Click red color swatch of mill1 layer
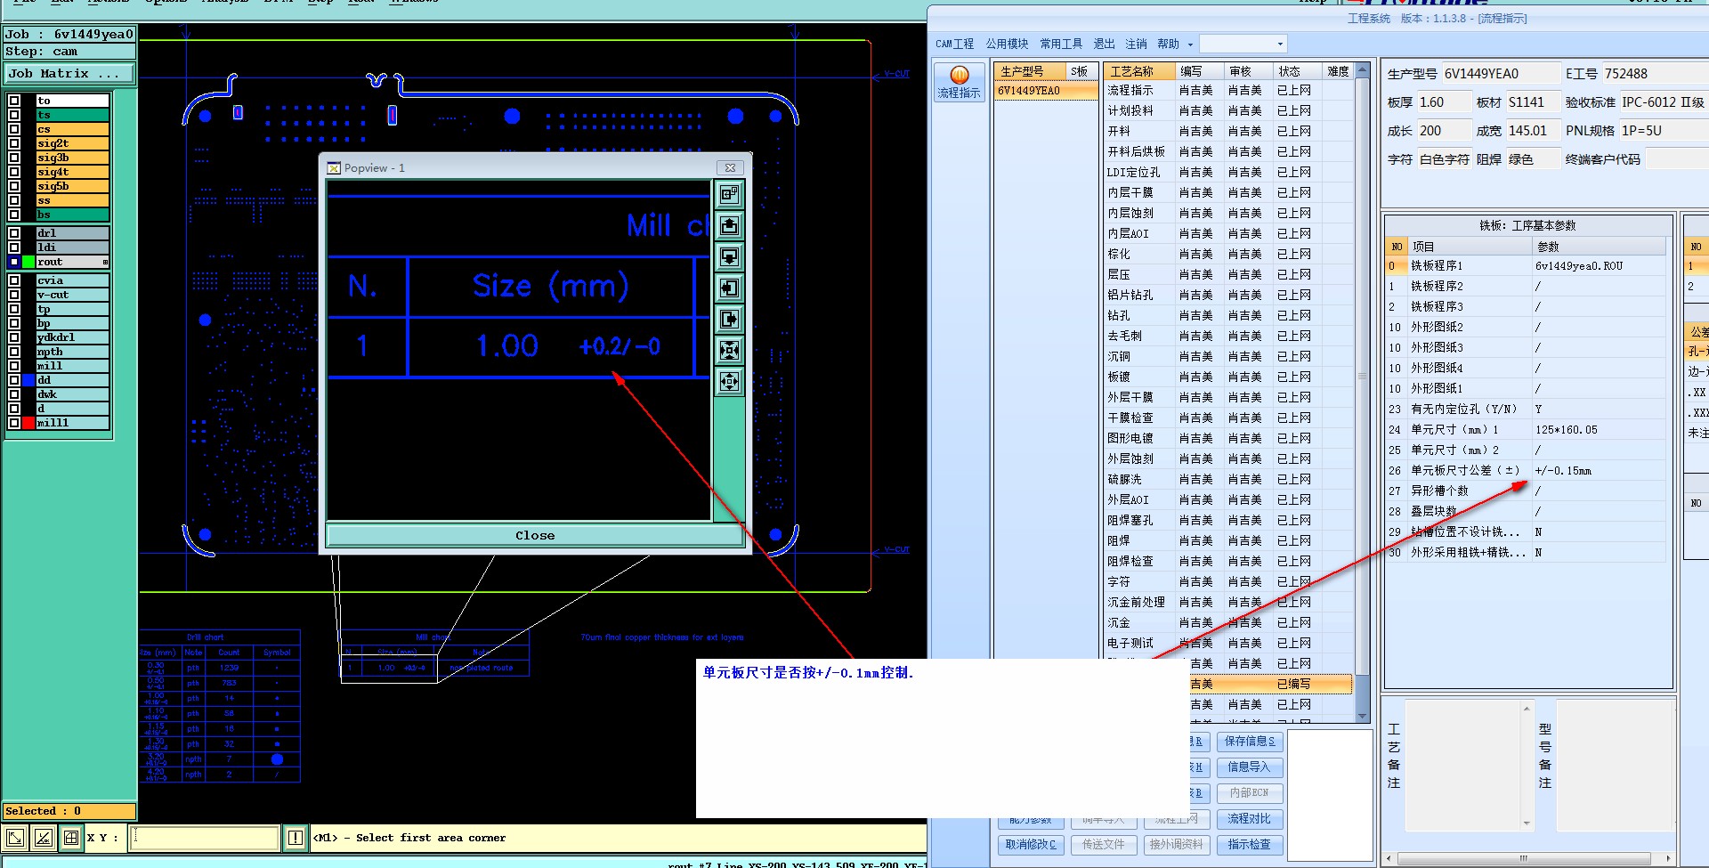 point(28,423)
